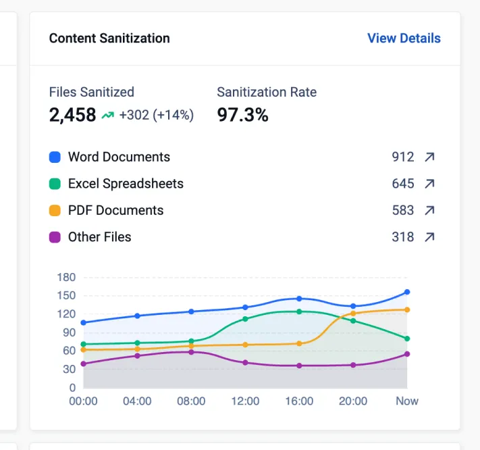
Task: Toggle the orange PDF Documents legend swatch
Action: click(x=55, y=210)
